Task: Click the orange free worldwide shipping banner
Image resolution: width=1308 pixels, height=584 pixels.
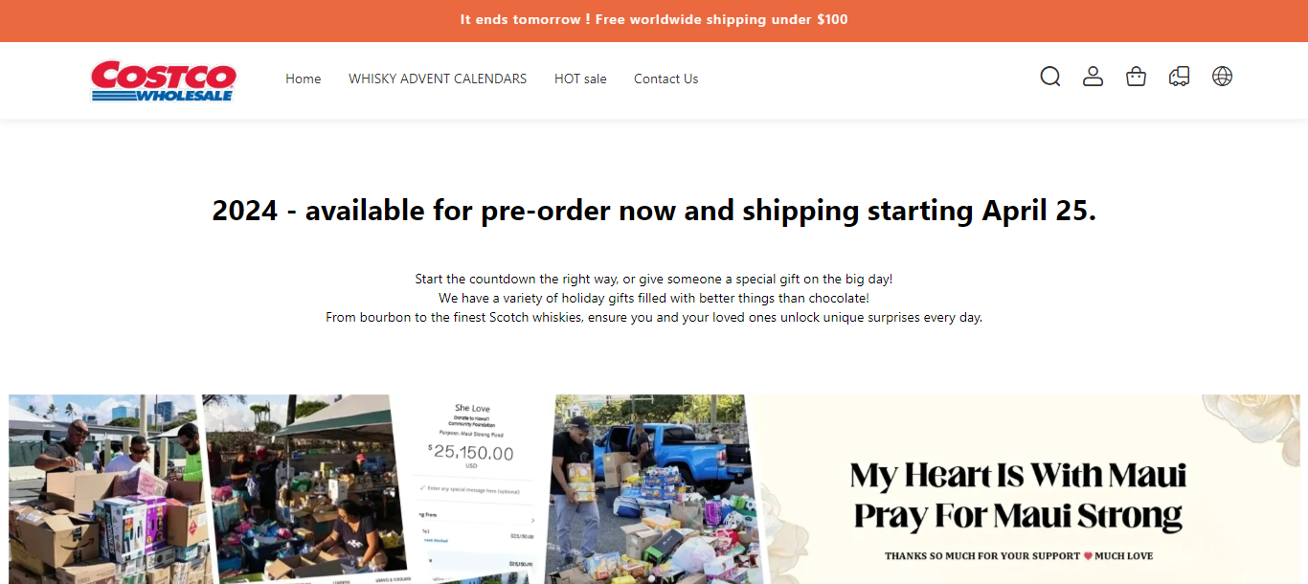Action: 654,20
